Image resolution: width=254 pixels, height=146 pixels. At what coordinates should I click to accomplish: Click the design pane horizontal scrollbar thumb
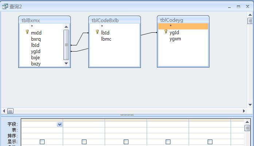coord(10,111)
